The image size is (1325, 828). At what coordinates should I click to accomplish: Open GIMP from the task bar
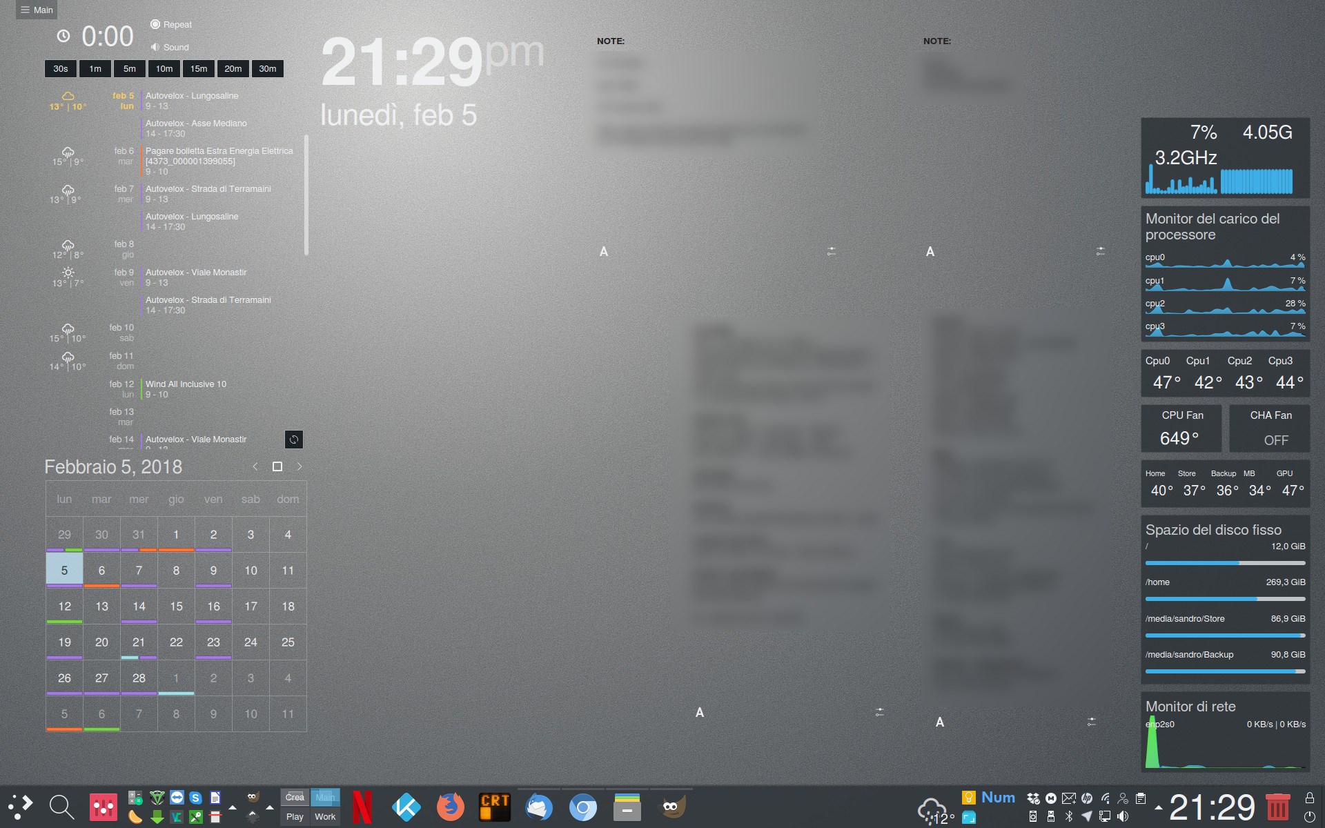pyautogui.click(x=671, y=807)
